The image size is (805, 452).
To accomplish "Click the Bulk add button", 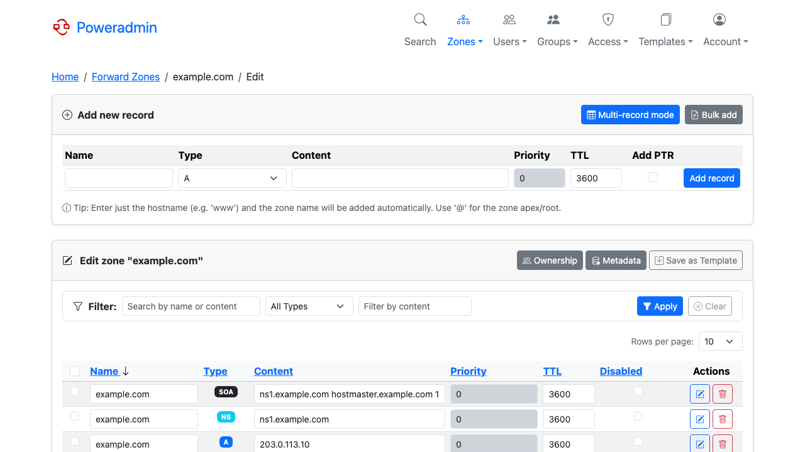I will click(x=714, y=115).
